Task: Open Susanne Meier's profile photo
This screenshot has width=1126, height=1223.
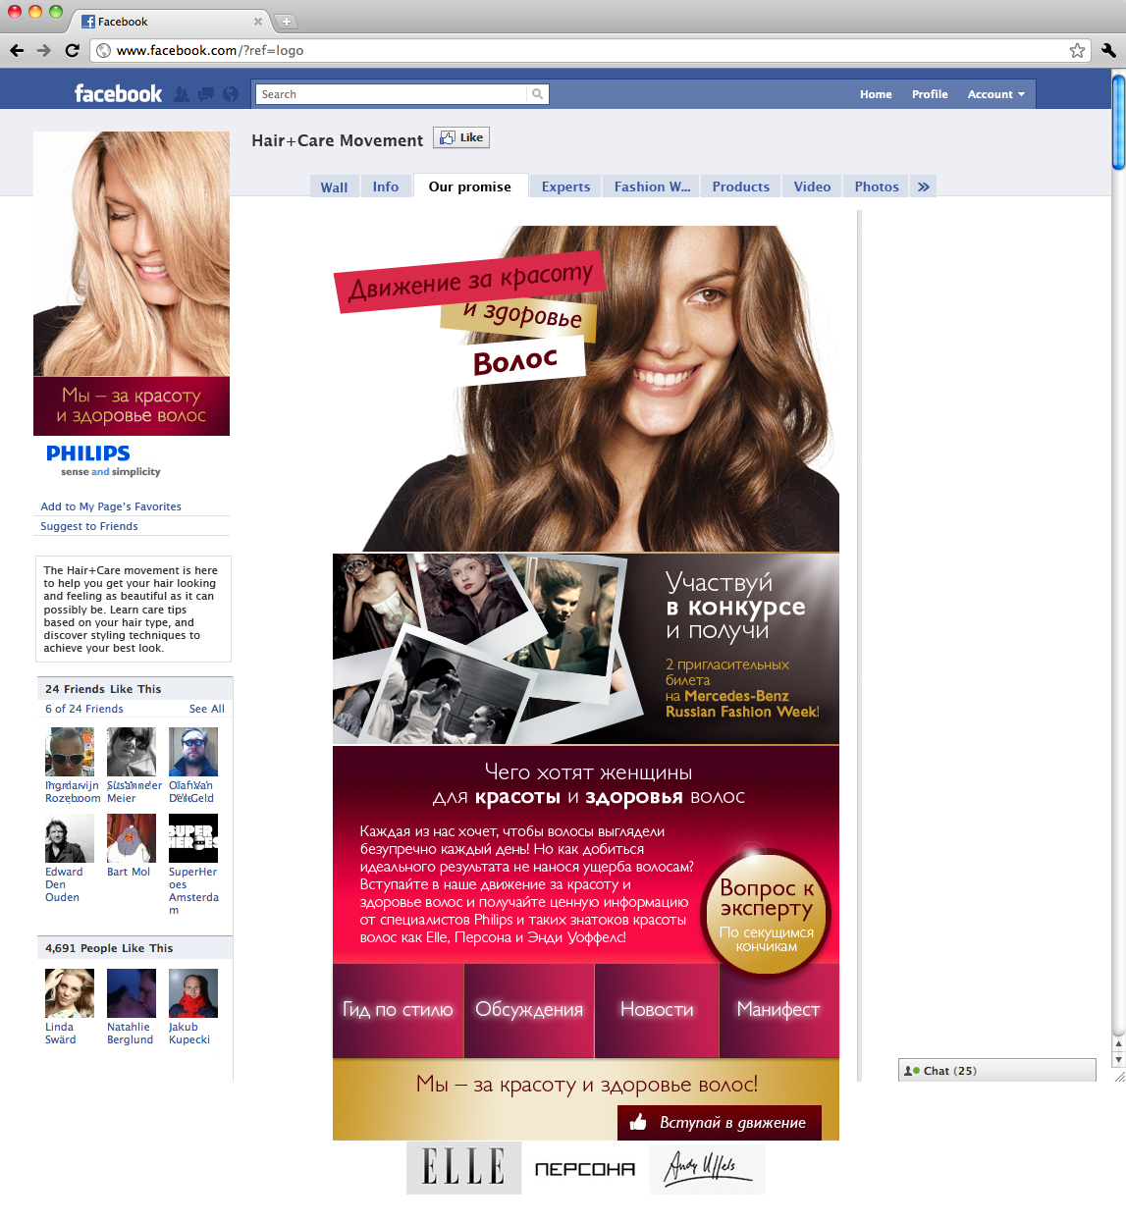Action: pos(132,752)
